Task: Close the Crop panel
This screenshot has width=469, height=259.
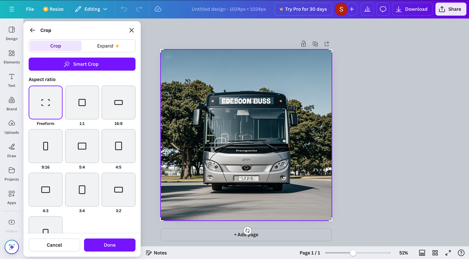Action: click(132, 30)
